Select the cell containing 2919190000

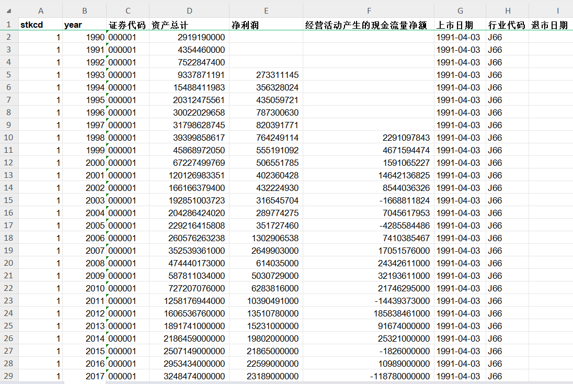pos(189,37)
